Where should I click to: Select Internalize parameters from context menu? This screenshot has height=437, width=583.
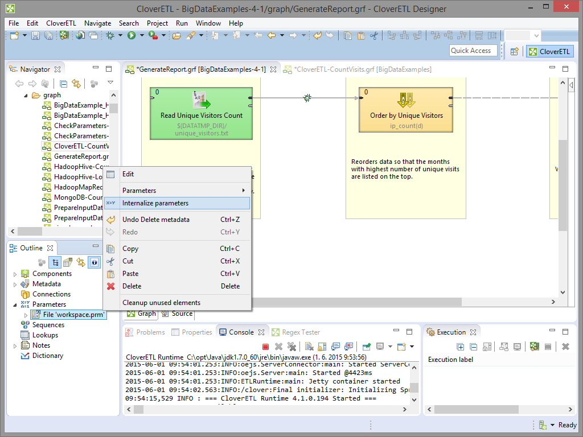[x=155, y=203]
